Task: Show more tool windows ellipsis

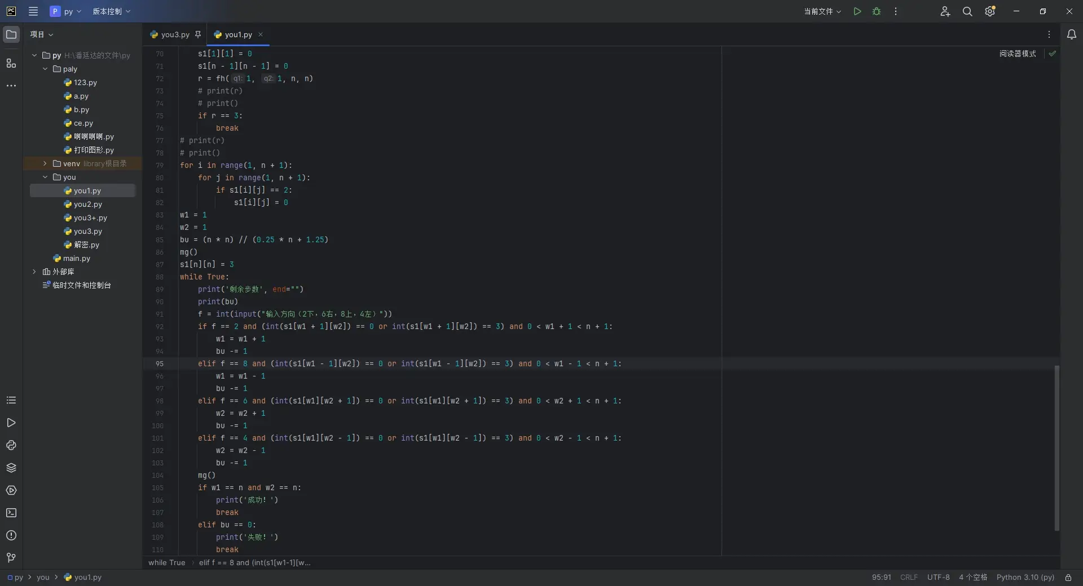Action: coord(11,86)
